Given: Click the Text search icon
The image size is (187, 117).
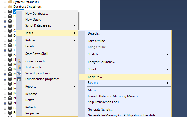Looking at the screenshot, I should coord(19,67).
